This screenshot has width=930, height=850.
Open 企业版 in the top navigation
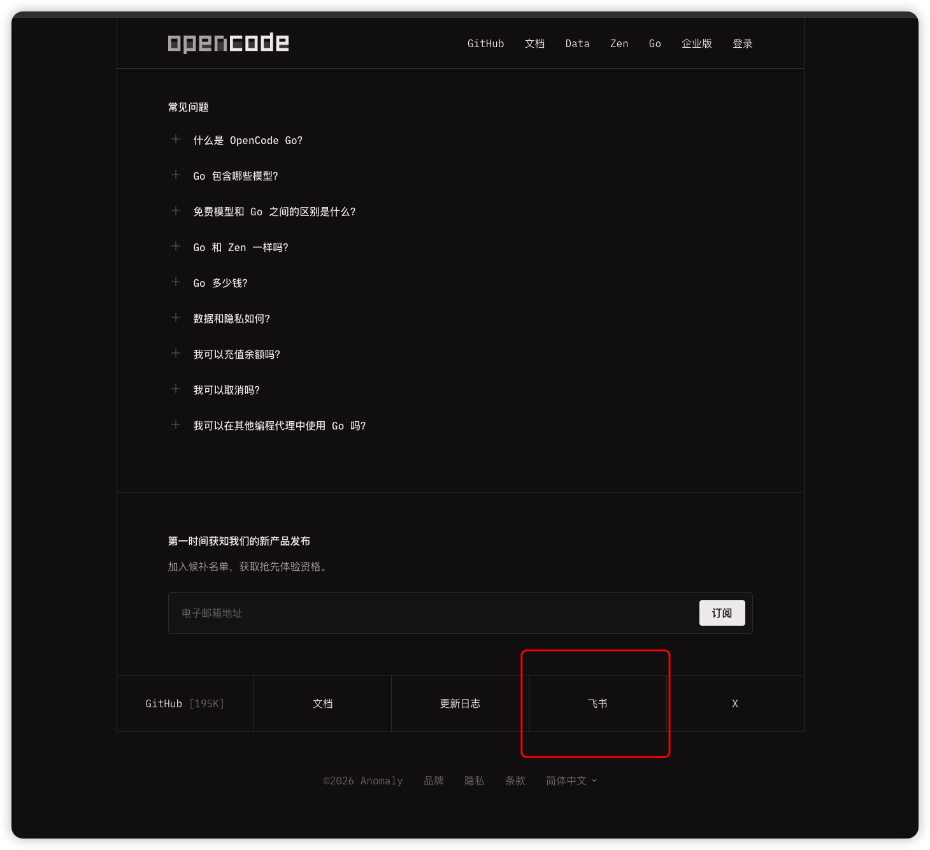[696, 43]
